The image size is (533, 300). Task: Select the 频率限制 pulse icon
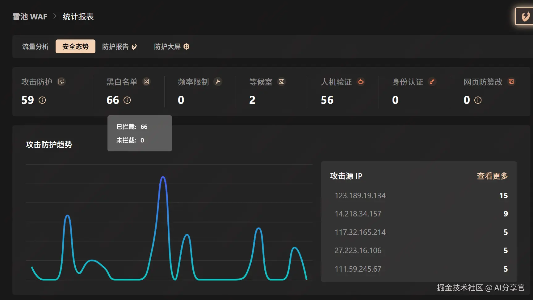click(x=218, y=82)
